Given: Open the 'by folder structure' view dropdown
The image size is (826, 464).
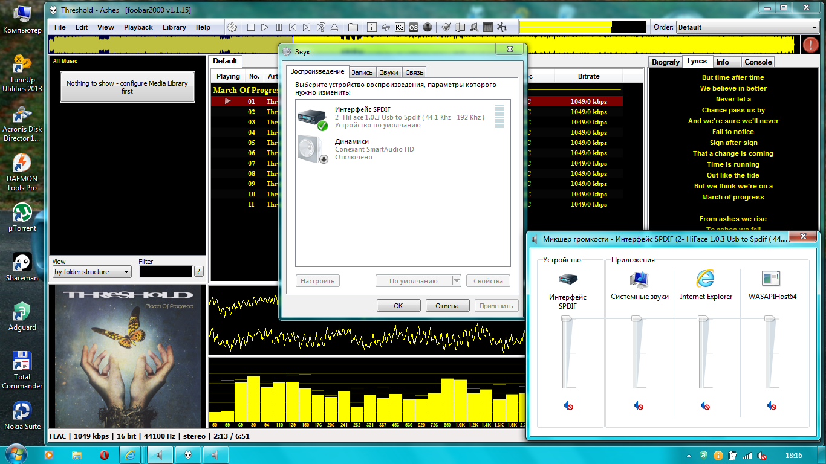Looking at the screenshot, I should (x=92, y=272).
